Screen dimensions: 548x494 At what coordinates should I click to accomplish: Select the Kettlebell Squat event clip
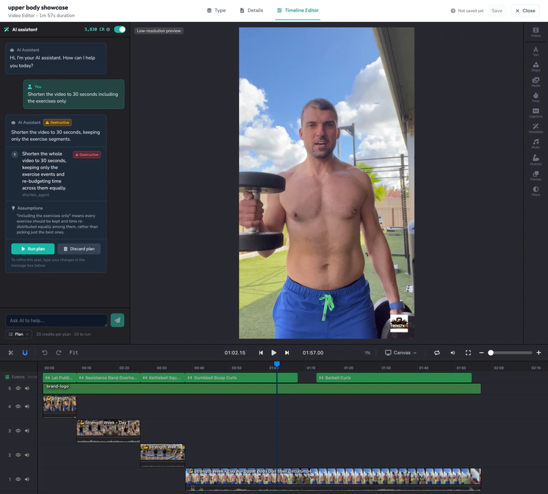[x=162, y=378]
